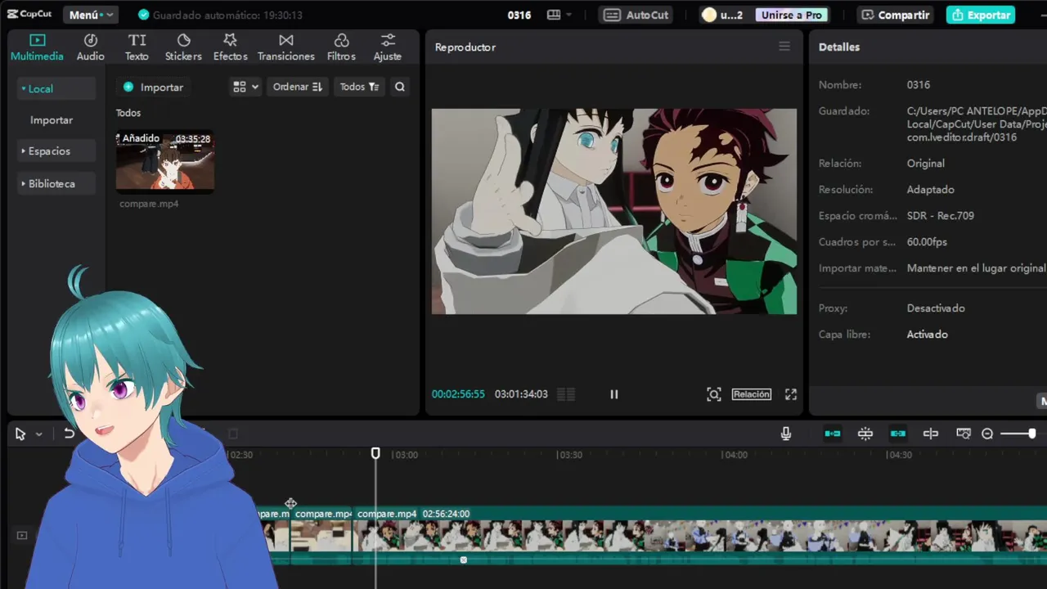Click the microphone record voiceover icon
This screenshot has height=589, width=1047.
786,434
